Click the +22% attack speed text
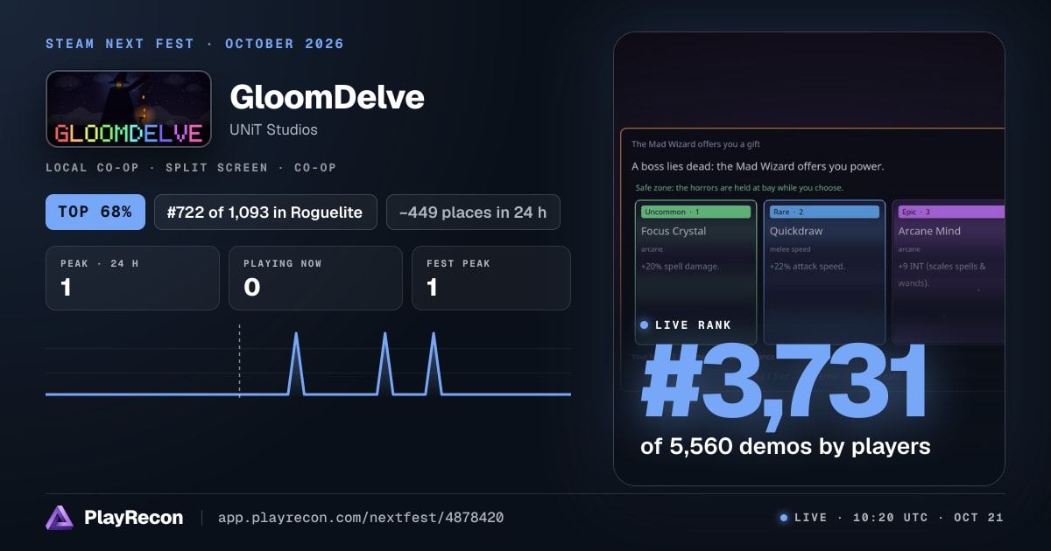The image size is (1051, 551). 808,266
